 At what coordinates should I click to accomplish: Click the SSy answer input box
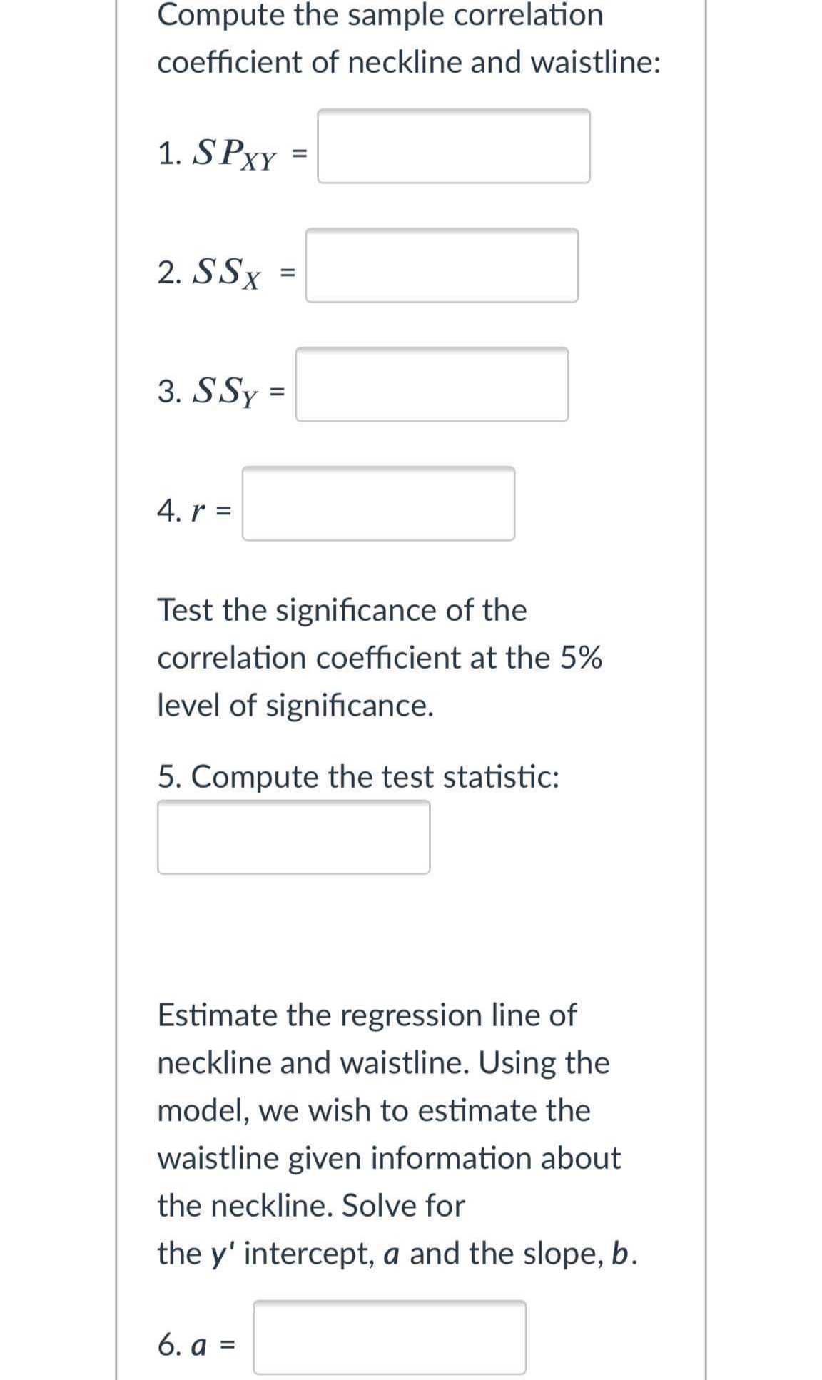[x=432, y=385]
